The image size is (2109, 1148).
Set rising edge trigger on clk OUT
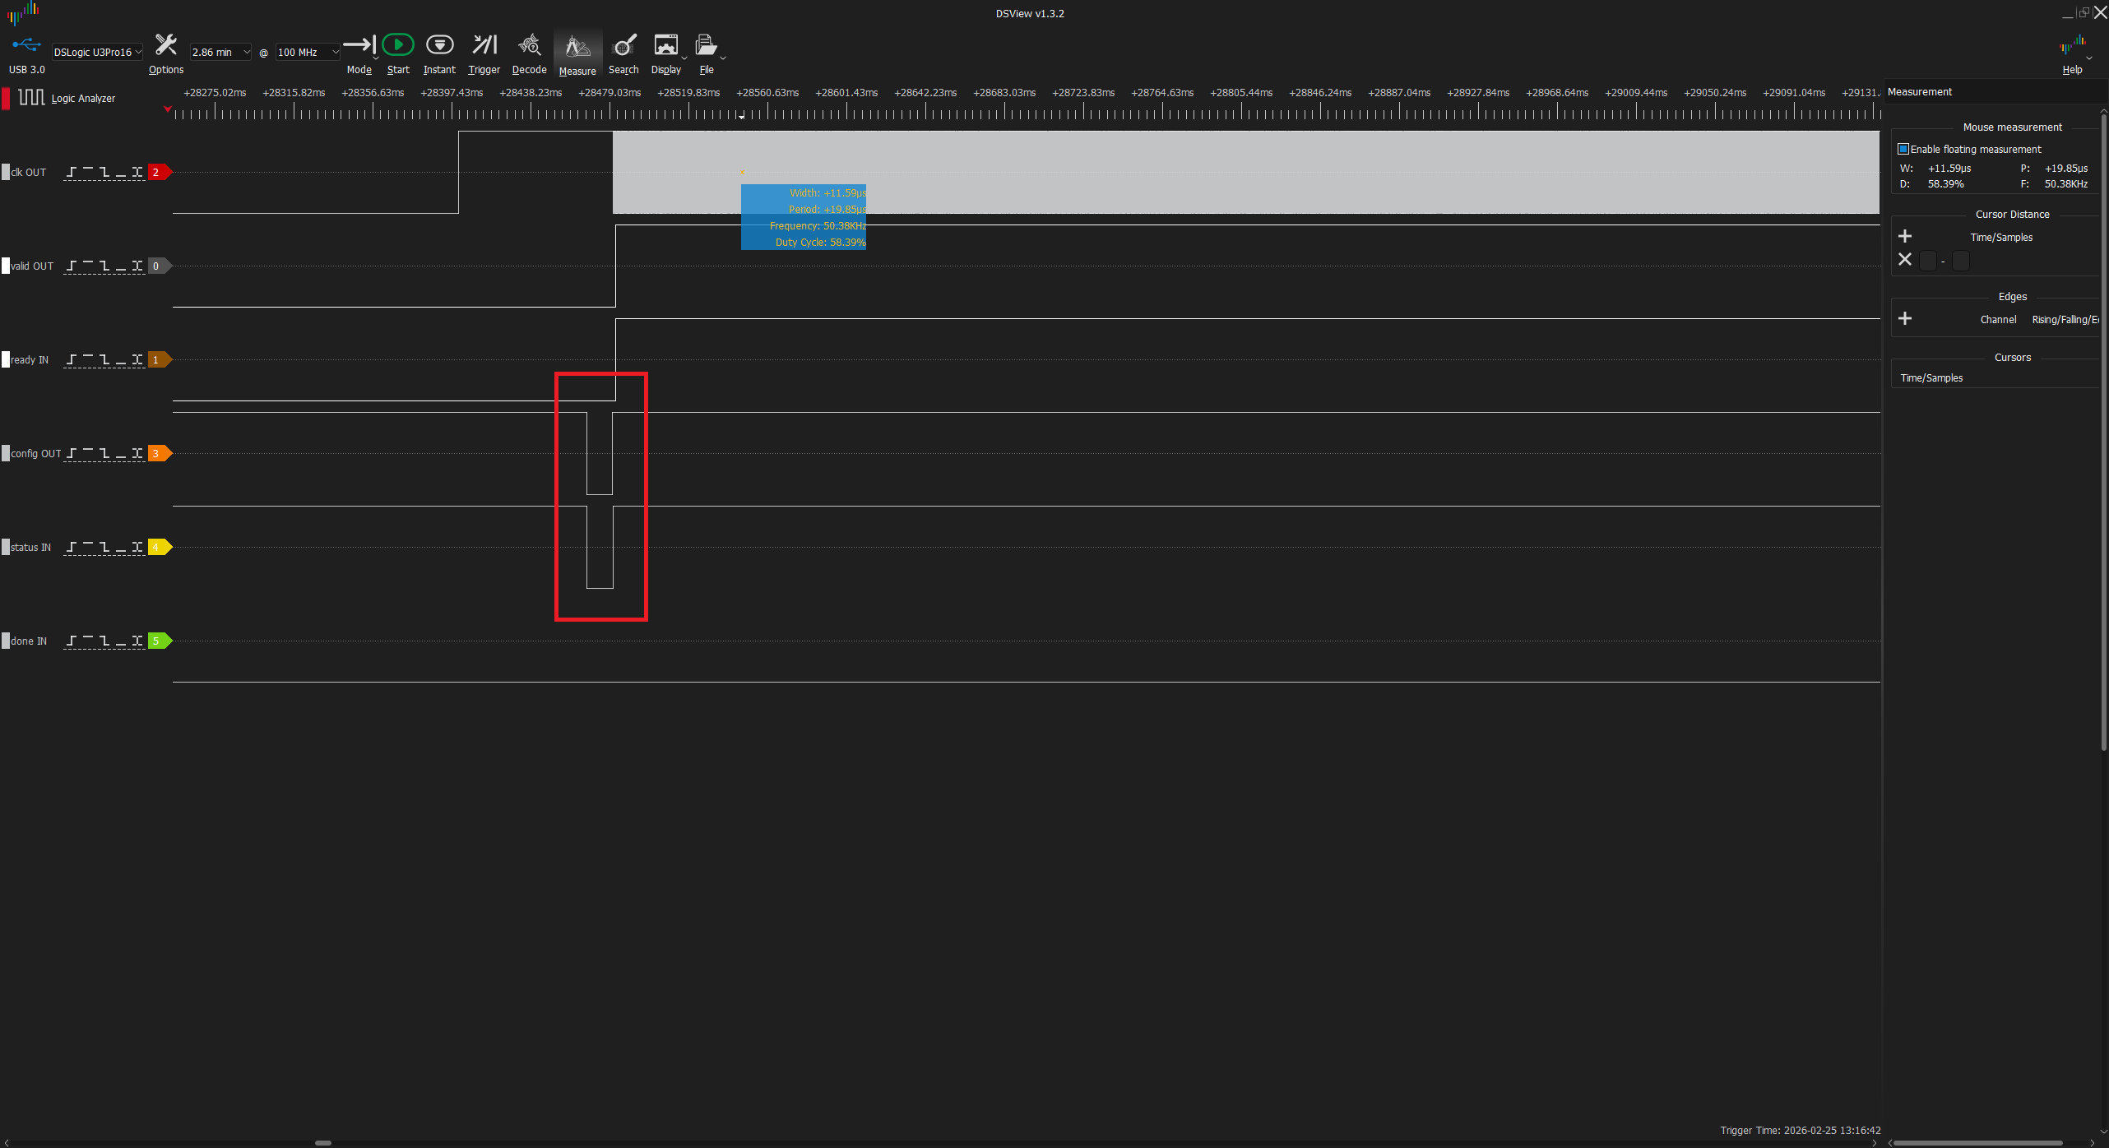pyautogui.click(x=72, y=172)
